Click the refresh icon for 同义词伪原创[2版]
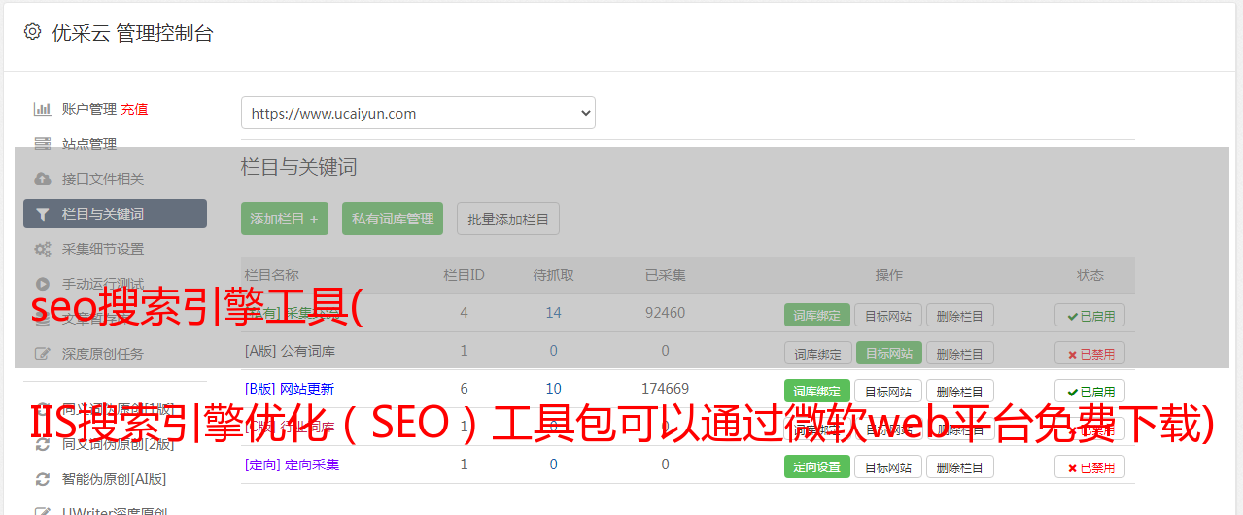This screenshot has width=1243, height=515. point(43,444)
